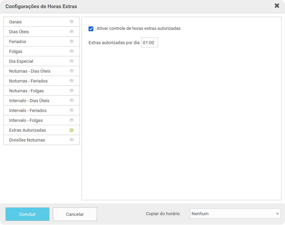285x225 pixels.
Task: Click the indicator icon for Noturnas - Feriados
Action: (72, 81)
